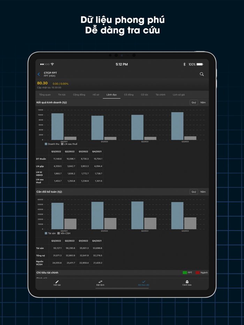The width and height of the screenshot is (244, 325).
Task: Click the LN từ HĐKD value 1,772.7
Action: click(84, 174)
